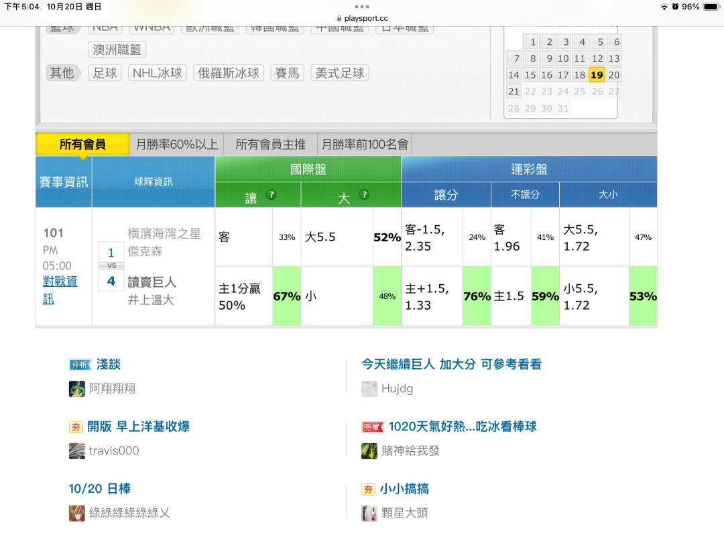Screen dimensions: 724x543
Task: Open the 1020天氣好熱 post
Action: 463,426
